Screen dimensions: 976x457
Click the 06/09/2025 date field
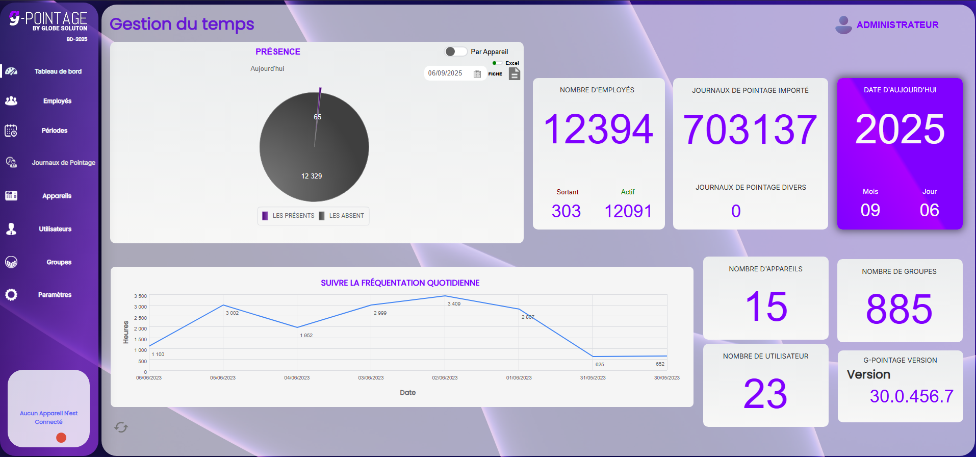[x=446, y=73]
